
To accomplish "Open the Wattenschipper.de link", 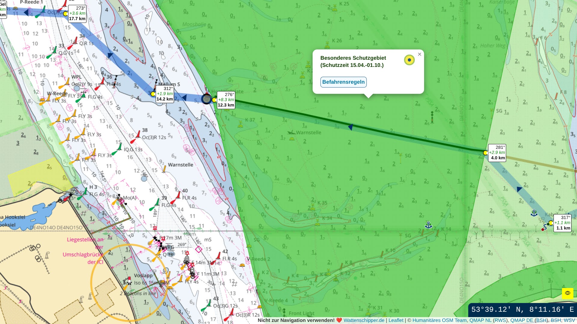I will (364, 320).
